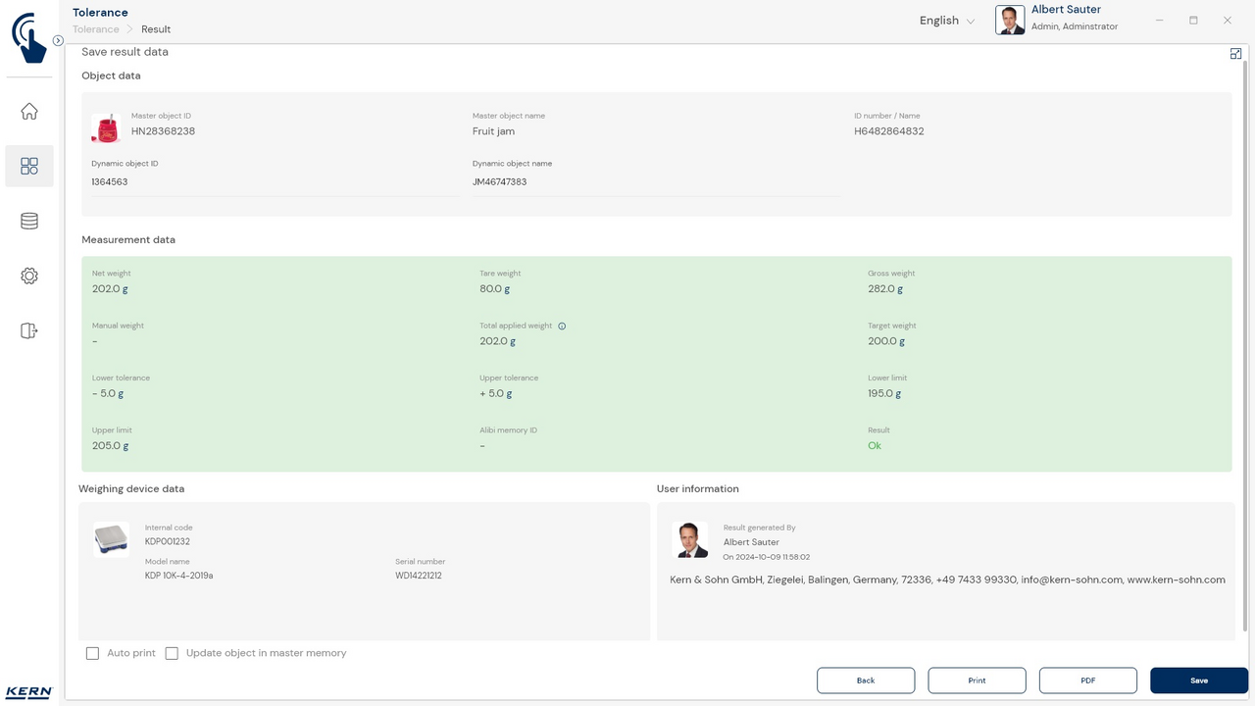Open the Home page in sidebar
The height and width of the screenshot is (706, 1255).
(29, 112)
